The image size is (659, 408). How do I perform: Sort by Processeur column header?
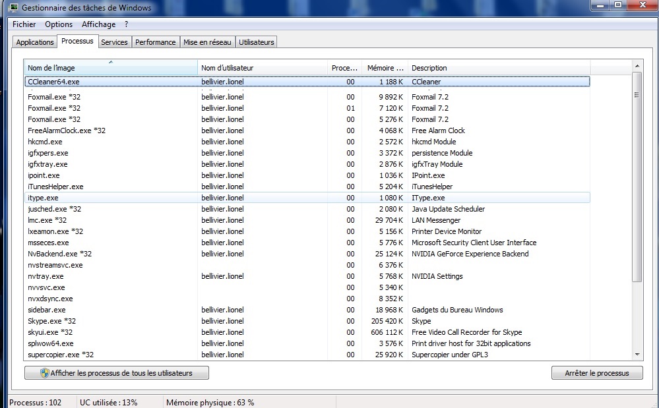[x=344, y=68]
